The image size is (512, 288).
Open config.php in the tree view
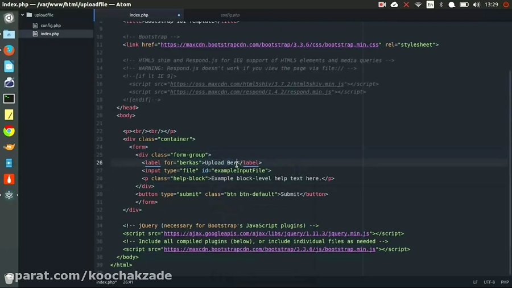(51, 26)
